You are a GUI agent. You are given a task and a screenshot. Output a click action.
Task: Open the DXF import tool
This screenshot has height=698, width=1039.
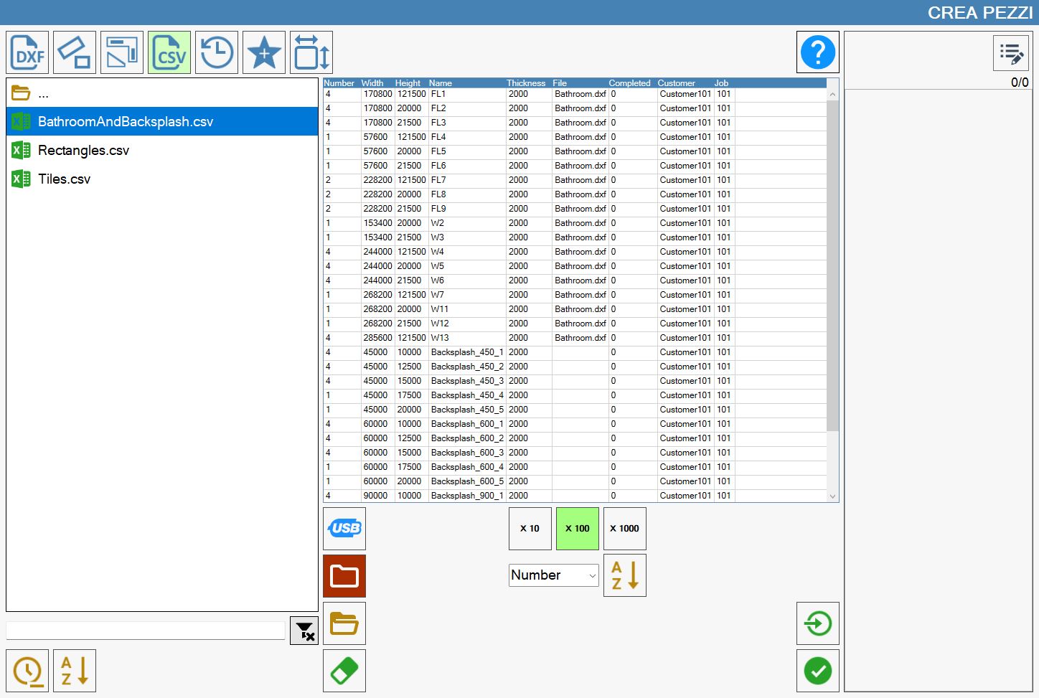[x=27, y=52]
